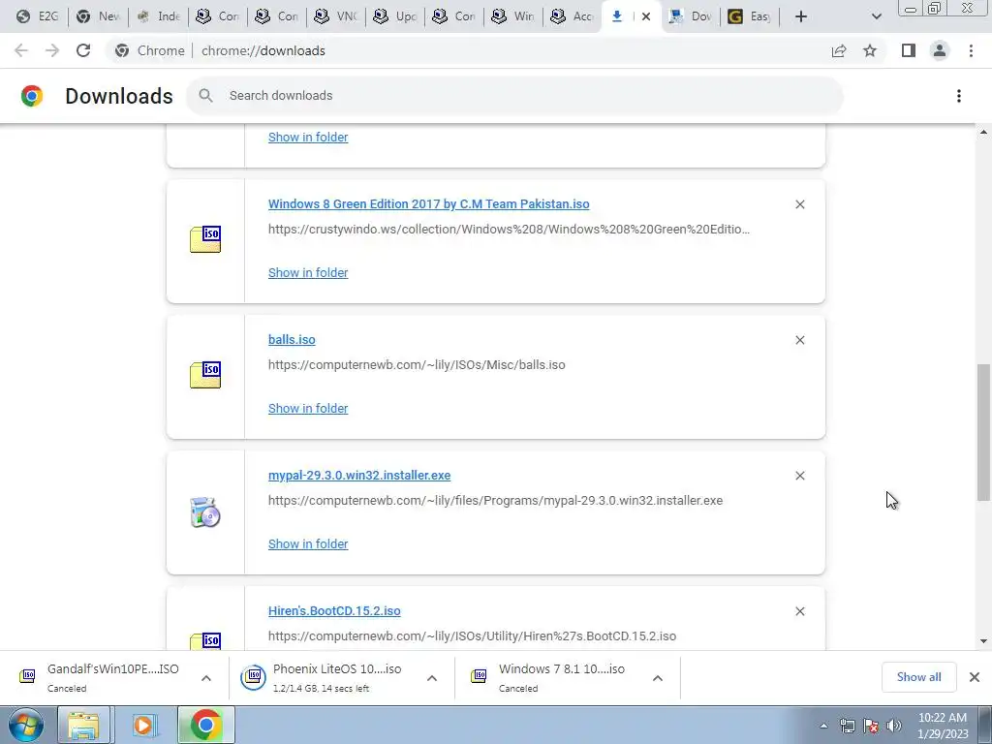Image resolution: width=992 pixels, height=744 pixels.
Task: Click the Downloads page heading
Action: point(119,96)
